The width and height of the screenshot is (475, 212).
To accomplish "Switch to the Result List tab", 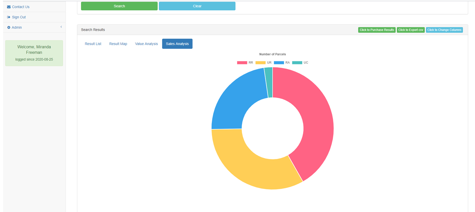I will coord(93,44).
